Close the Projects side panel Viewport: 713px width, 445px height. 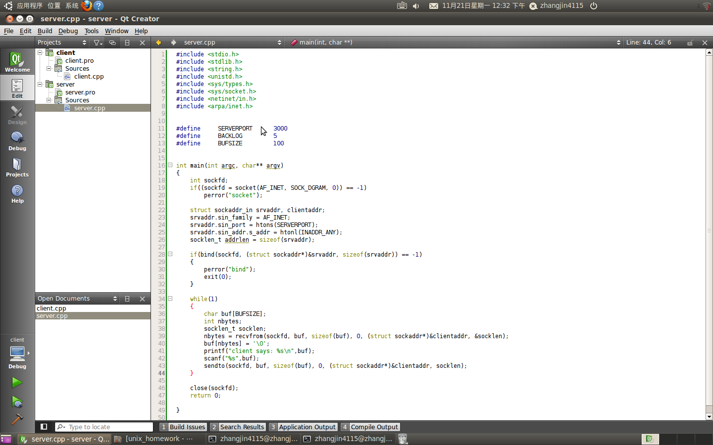tap(142, 43)
